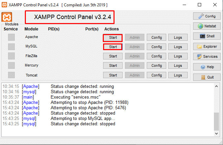Open the FileZilla Config menu
This screenshot has height=145, width=223.
[x=156, y=56]
